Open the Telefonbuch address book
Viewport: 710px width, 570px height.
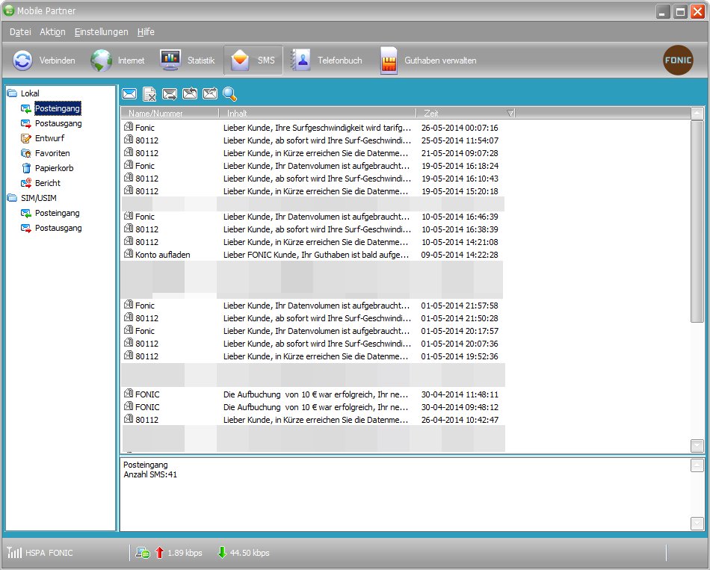coord(326,61)
